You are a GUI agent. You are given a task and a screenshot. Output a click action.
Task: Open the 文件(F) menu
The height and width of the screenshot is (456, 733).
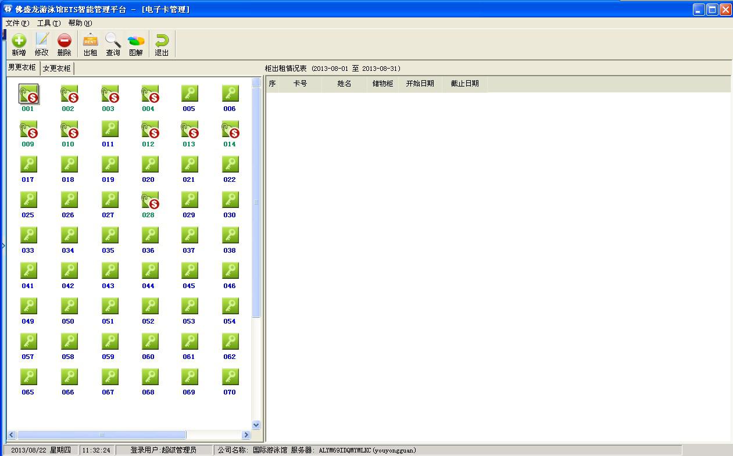[x=17, y=23]
